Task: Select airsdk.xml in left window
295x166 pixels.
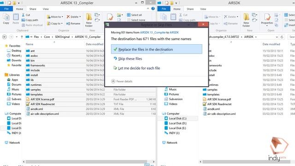Action: coord(37,109)
